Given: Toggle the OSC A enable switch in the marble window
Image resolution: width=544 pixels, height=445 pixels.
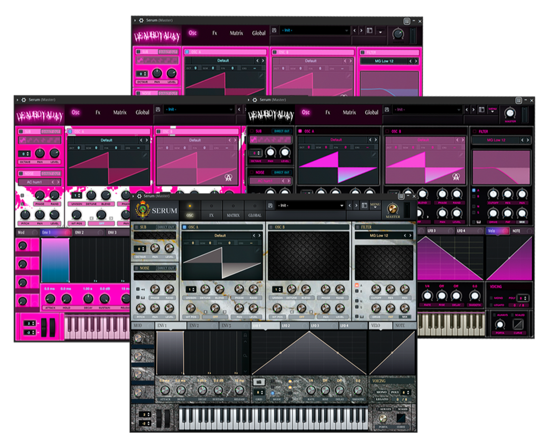Looking at the screenshot, I should pos(184,227).
